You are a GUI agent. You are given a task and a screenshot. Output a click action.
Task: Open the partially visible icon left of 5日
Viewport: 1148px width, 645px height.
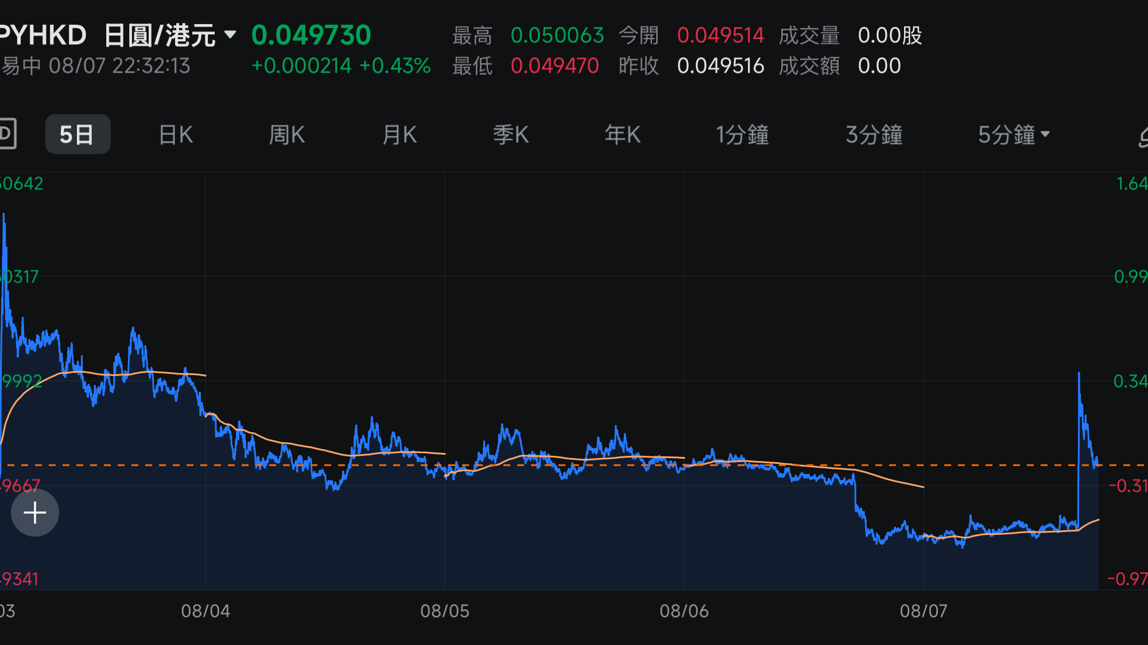click(x=7, y=134)
